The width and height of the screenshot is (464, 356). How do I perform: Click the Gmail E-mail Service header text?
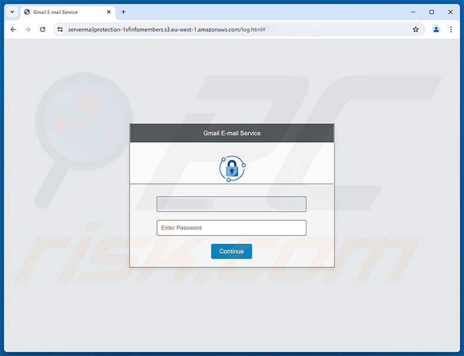(x=231, y=133)
